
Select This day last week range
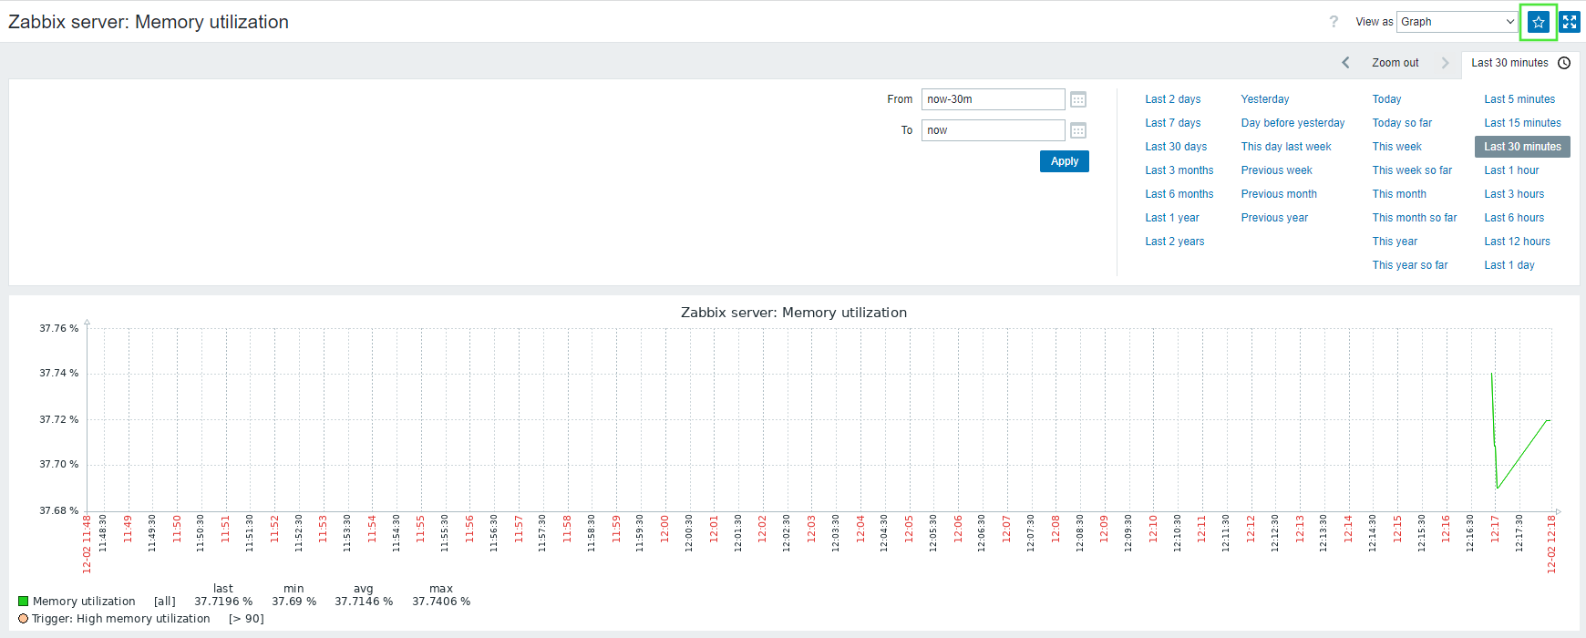click(1286, 147)
